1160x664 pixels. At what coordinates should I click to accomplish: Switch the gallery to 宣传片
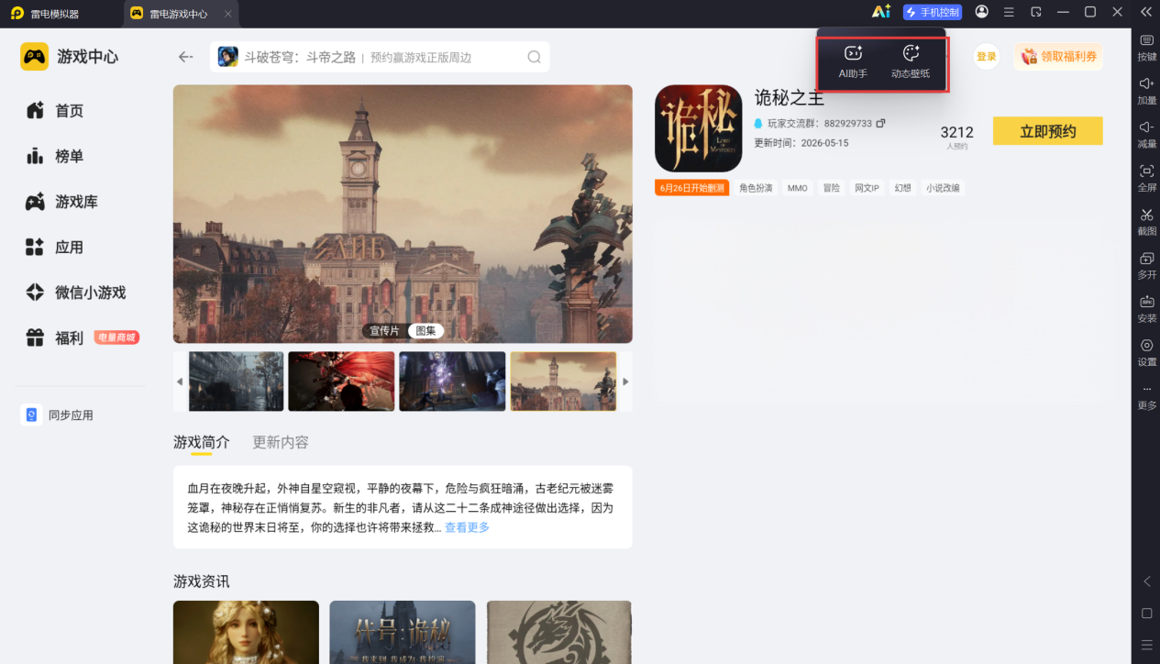[x=384, y=331]
